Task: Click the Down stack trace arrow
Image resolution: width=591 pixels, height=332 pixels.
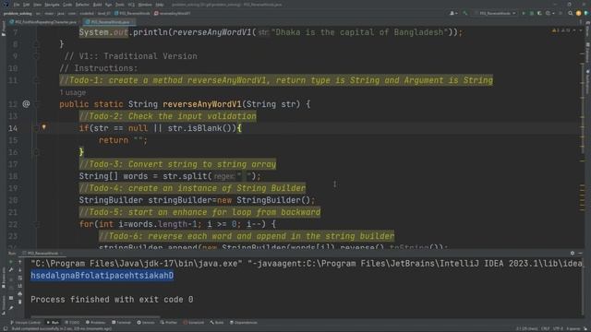Action: 19,270
